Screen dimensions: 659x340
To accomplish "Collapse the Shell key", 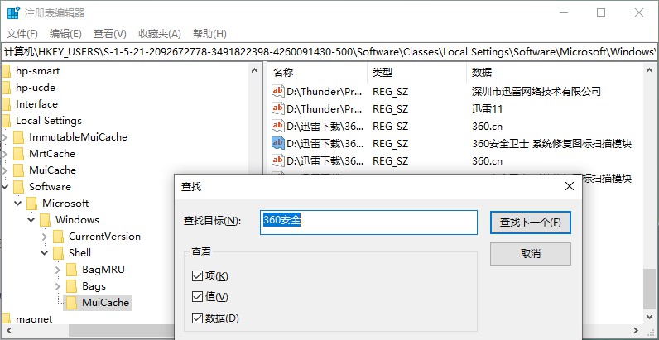I will coord(45,252).
